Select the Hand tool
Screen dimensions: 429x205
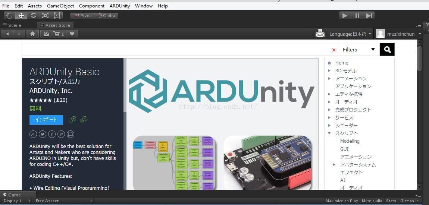coord(10,16)
